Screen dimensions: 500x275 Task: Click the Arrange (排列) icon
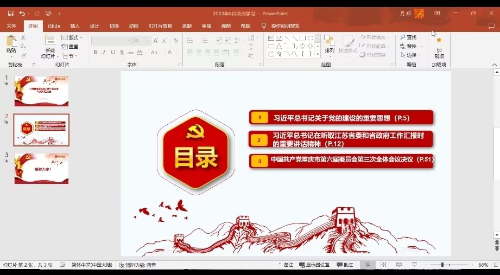click(330, 42)
